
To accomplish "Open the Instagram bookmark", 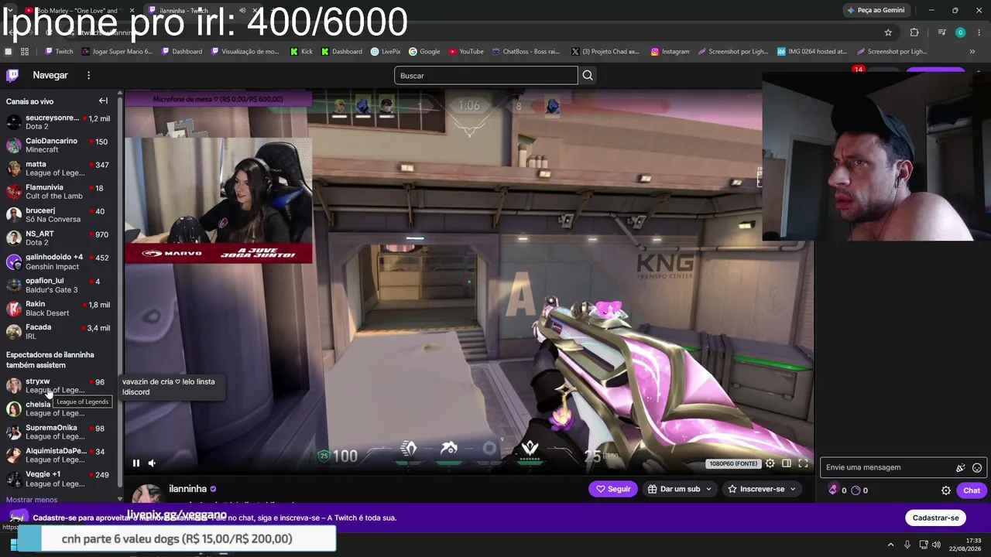I will [670, 52].
